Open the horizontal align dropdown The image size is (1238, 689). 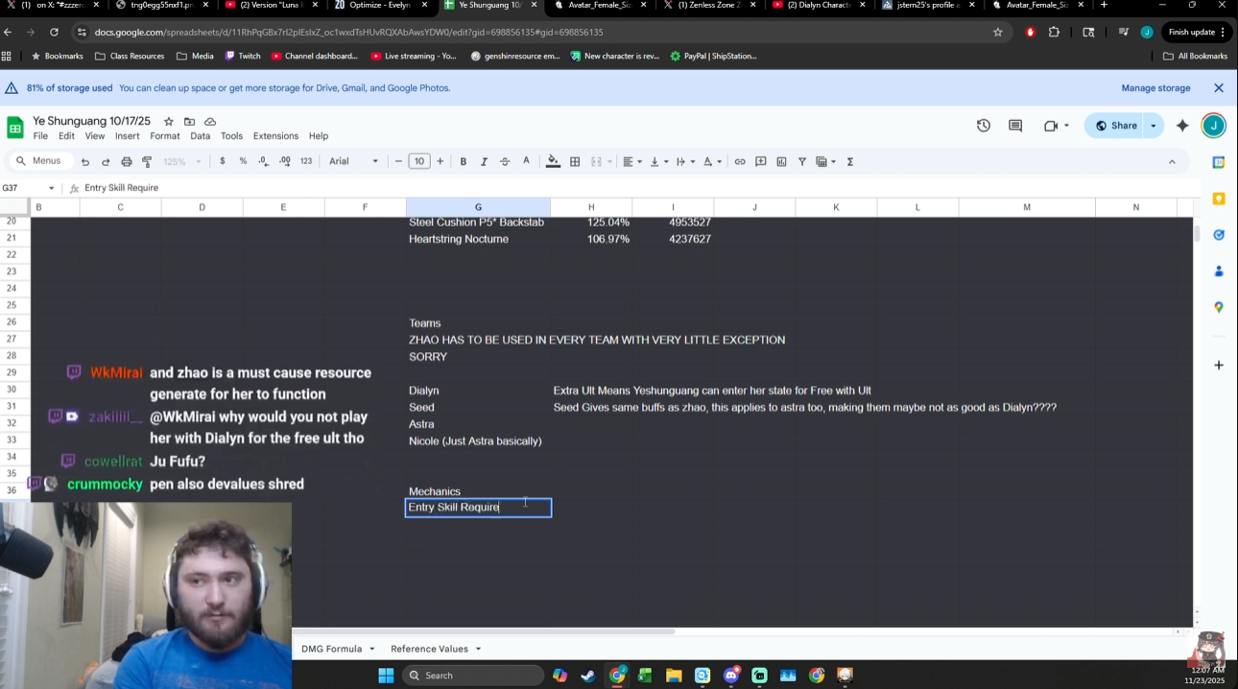click(631, 161)
